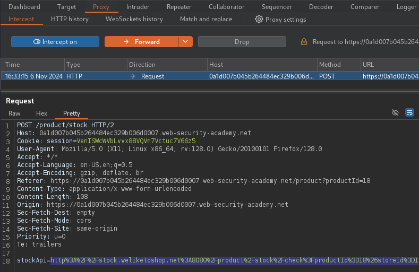Select the Comparer tab
419x272 pixels.
point(365,7)
